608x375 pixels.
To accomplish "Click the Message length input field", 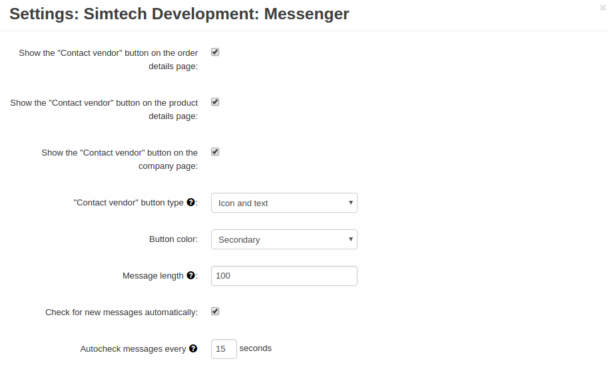I will [x=284, y=276].
